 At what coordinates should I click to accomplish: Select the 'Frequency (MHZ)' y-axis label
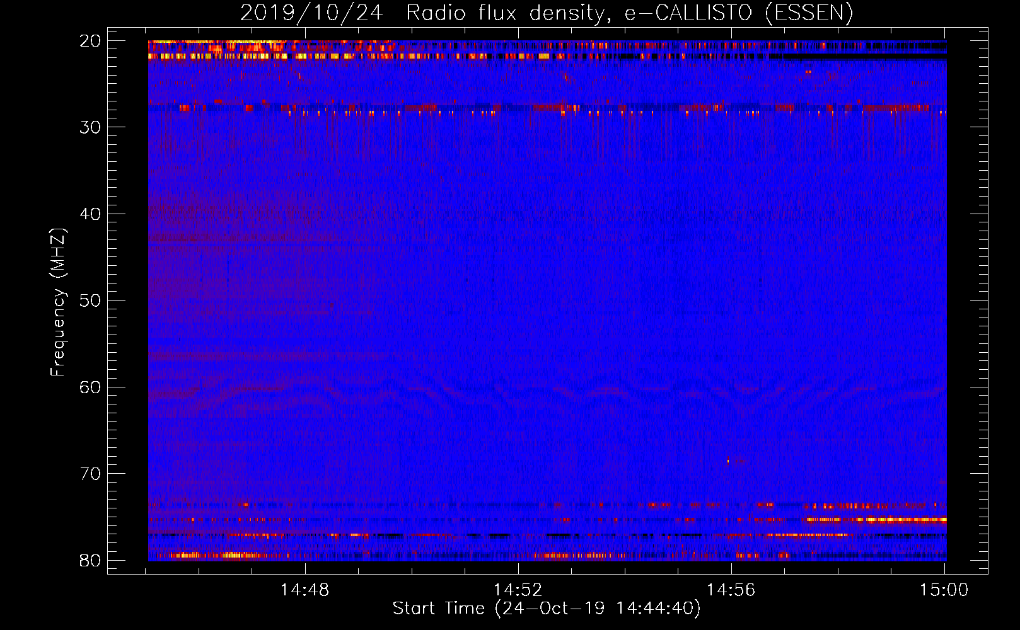pos(58,302)
